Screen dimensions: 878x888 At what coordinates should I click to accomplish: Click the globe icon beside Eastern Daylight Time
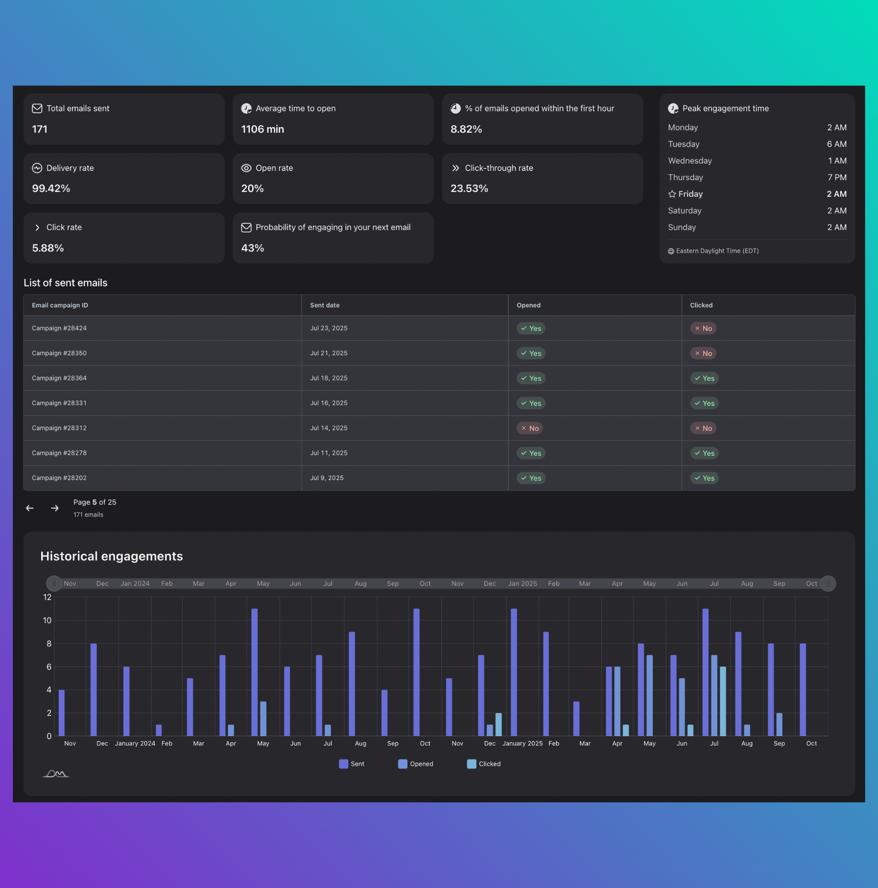point(671,251)
